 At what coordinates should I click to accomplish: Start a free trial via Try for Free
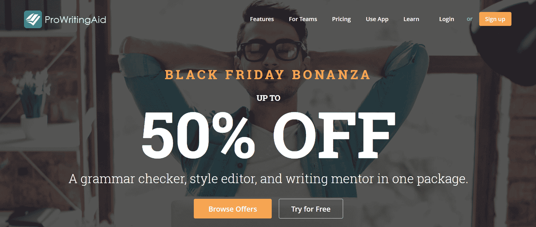[311, 209]
